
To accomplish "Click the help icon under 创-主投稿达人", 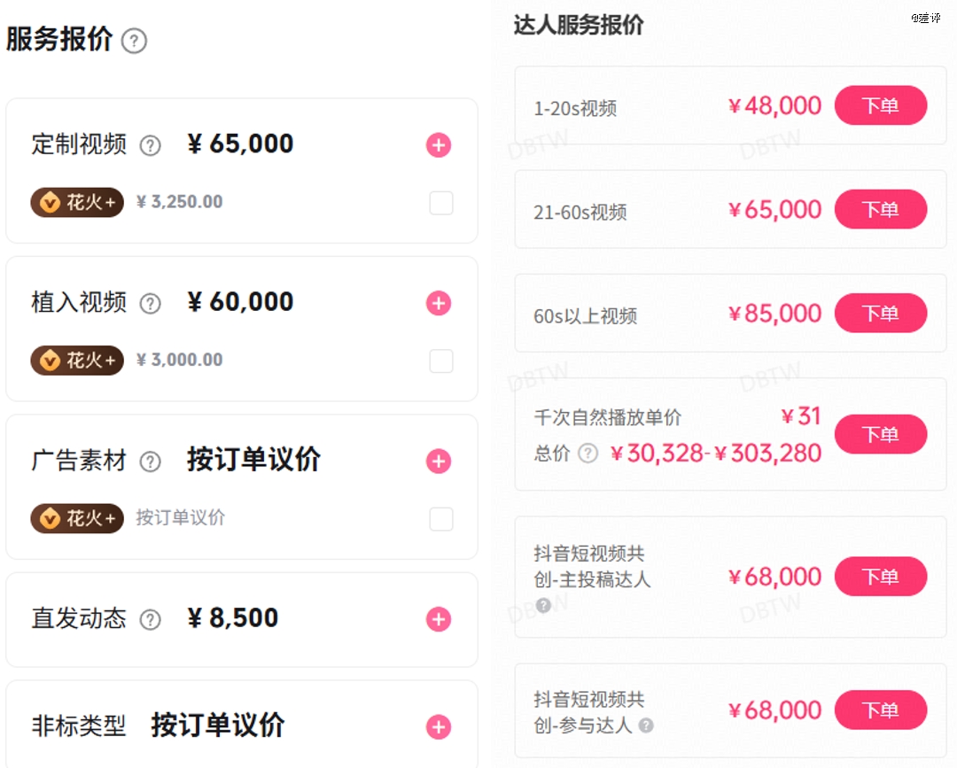I will tap(543, 605).
